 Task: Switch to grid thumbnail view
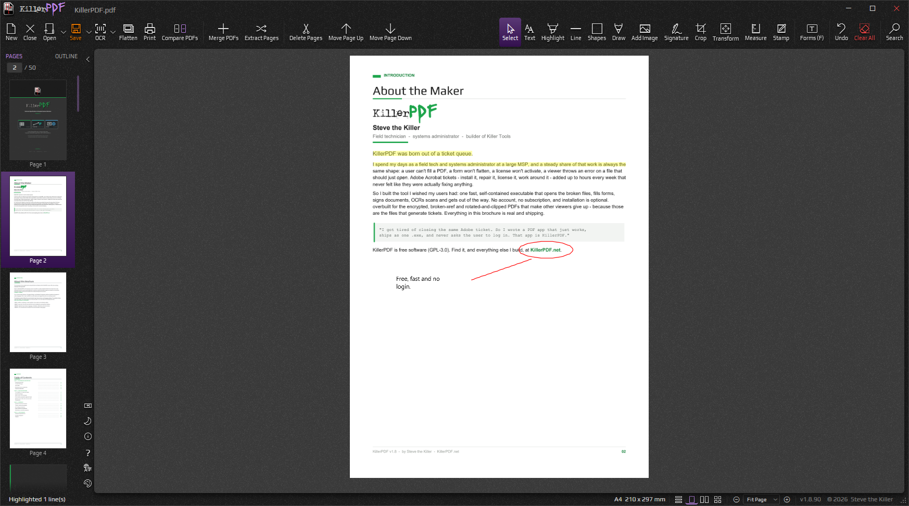(x=718, y=499)
